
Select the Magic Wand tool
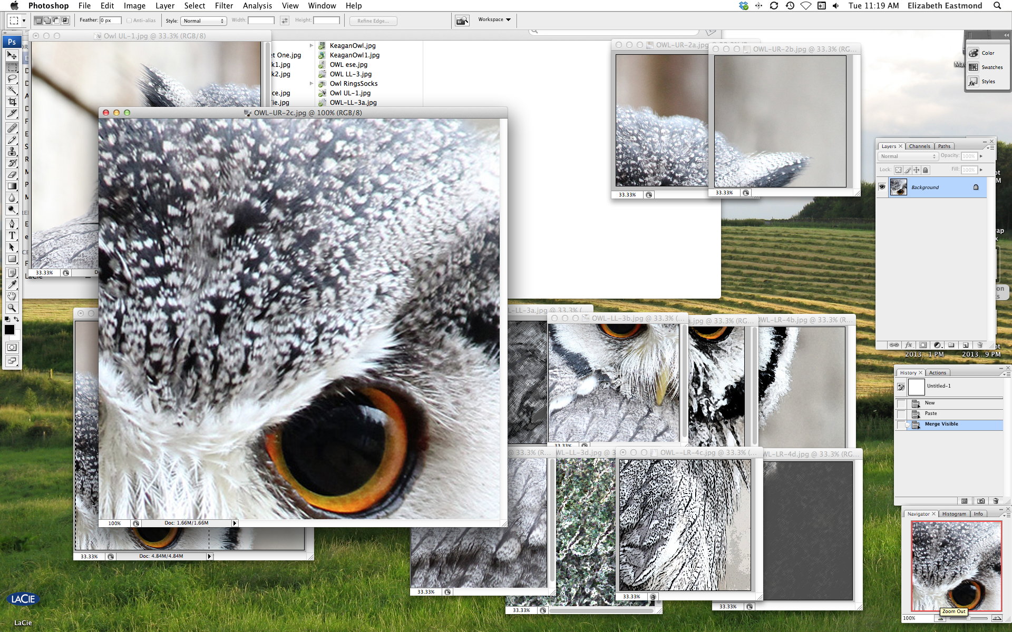[12, 90]
